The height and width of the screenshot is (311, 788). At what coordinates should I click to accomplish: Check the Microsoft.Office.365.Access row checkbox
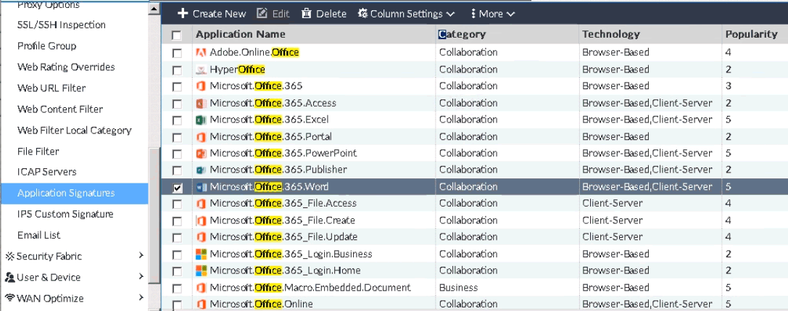click(177, 104)
